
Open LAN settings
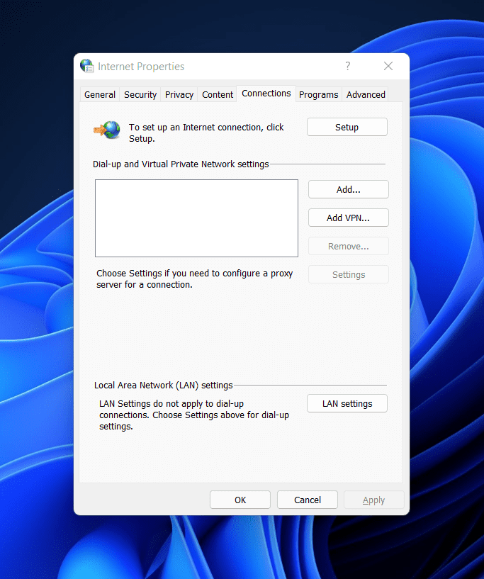(347, 404)
